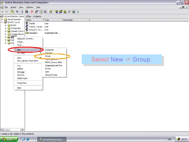189x142 pixels.
Task: Select Move... in the context menu
Action: [28, 42]
